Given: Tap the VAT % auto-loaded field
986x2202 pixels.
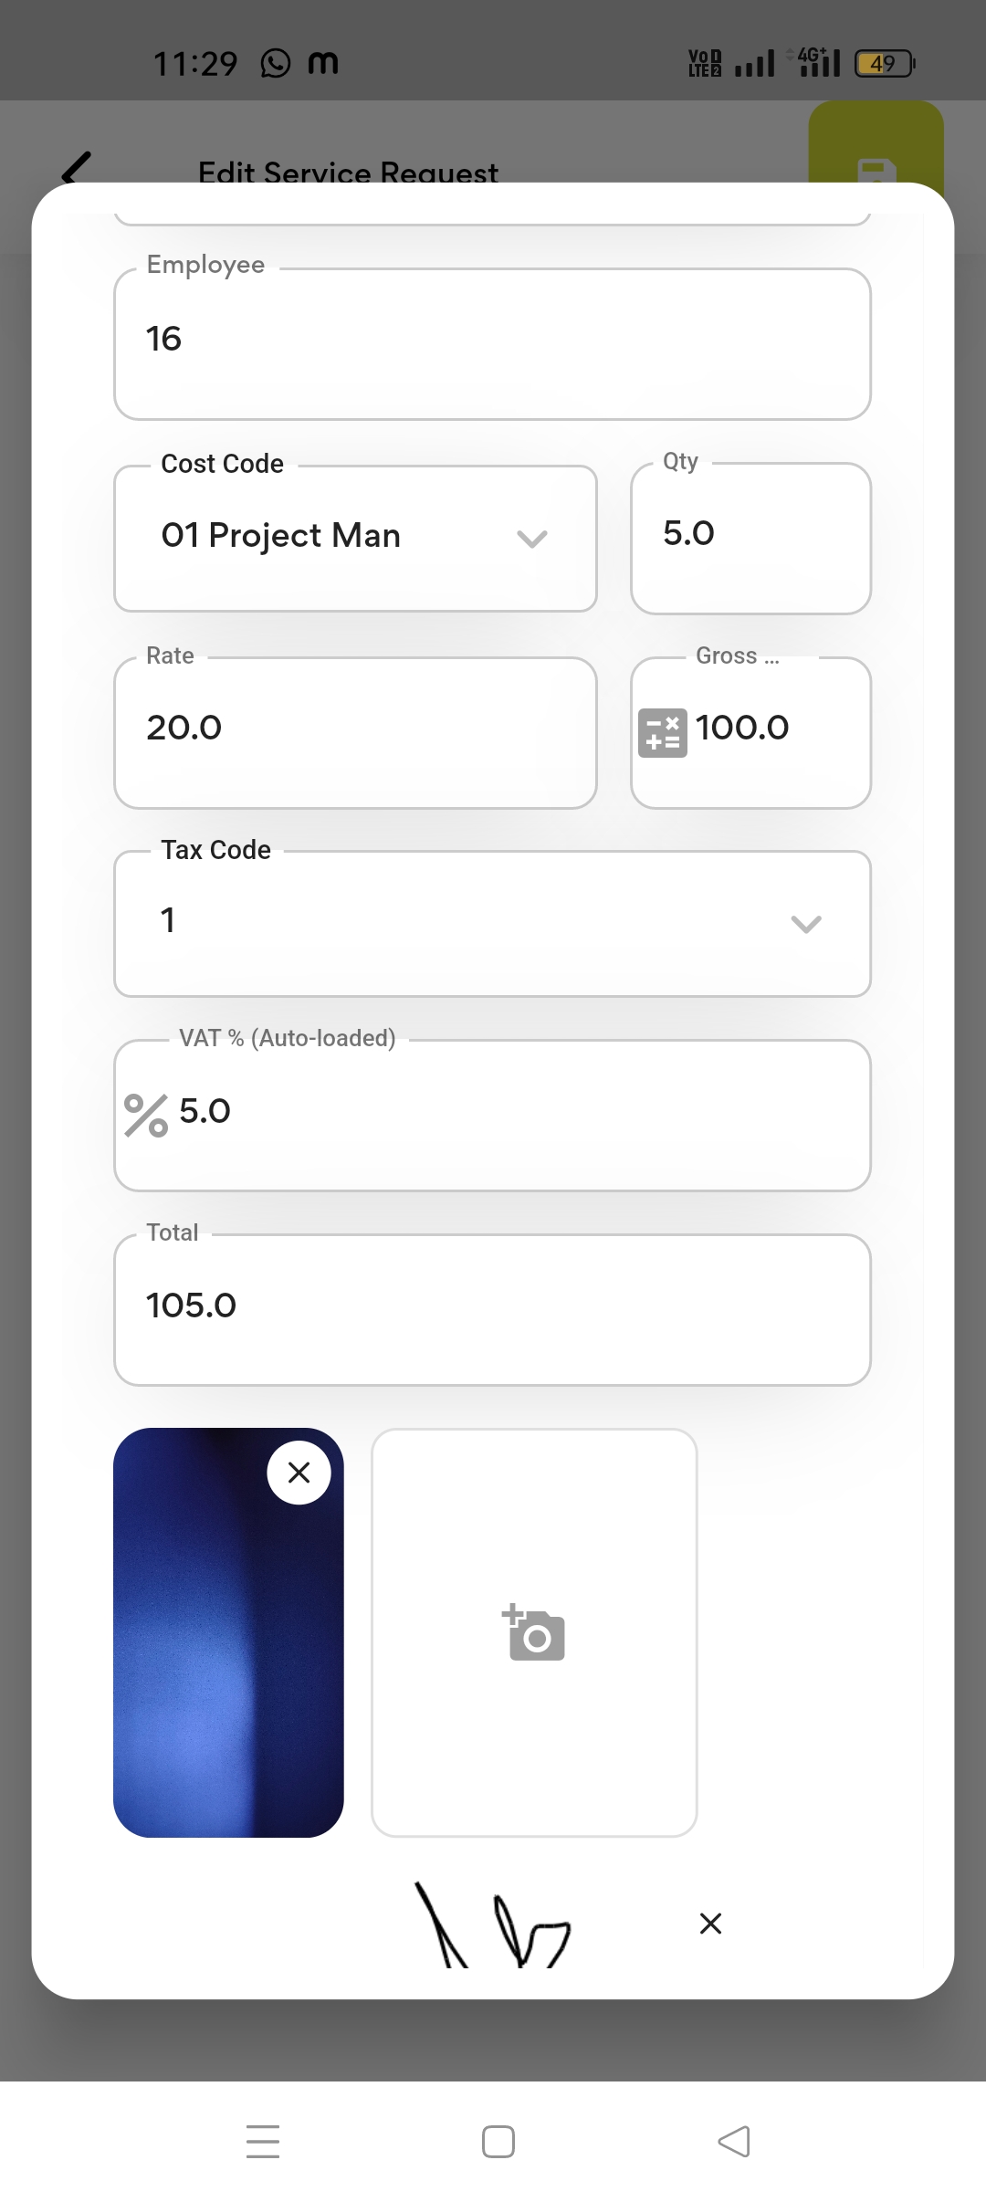Looking at the screenshot, I should pos(520,1115).
